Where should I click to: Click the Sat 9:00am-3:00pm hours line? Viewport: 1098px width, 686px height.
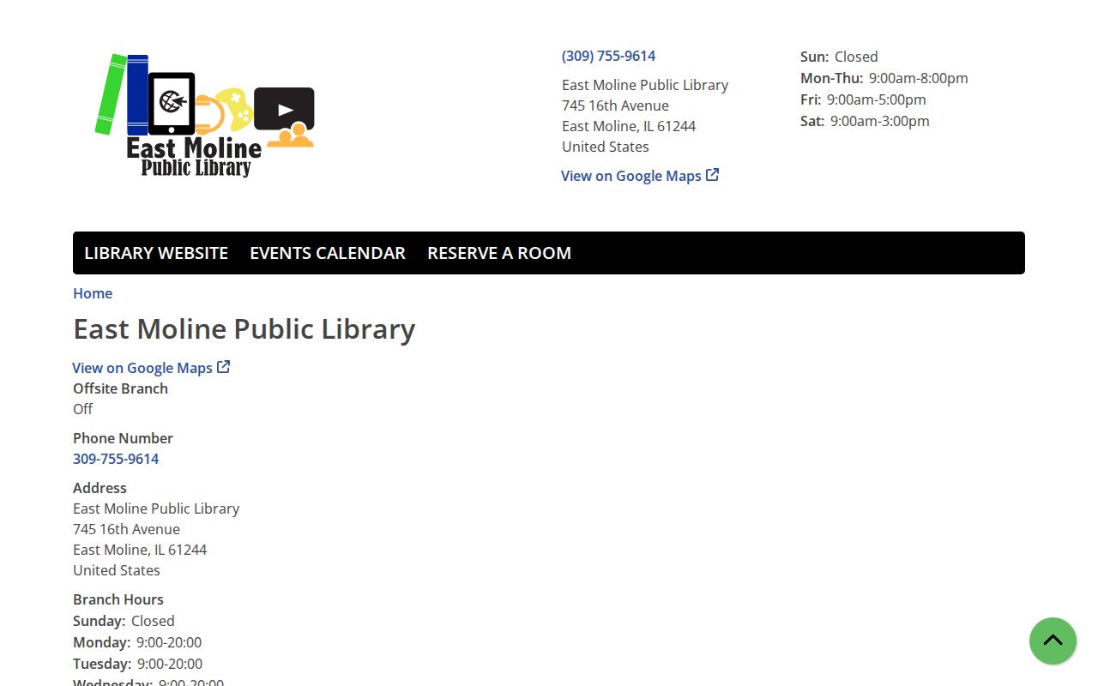click(x=865, y=121)
